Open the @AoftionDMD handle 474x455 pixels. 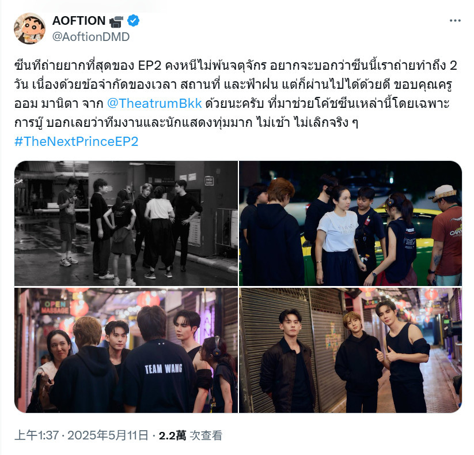pos(91,37)
